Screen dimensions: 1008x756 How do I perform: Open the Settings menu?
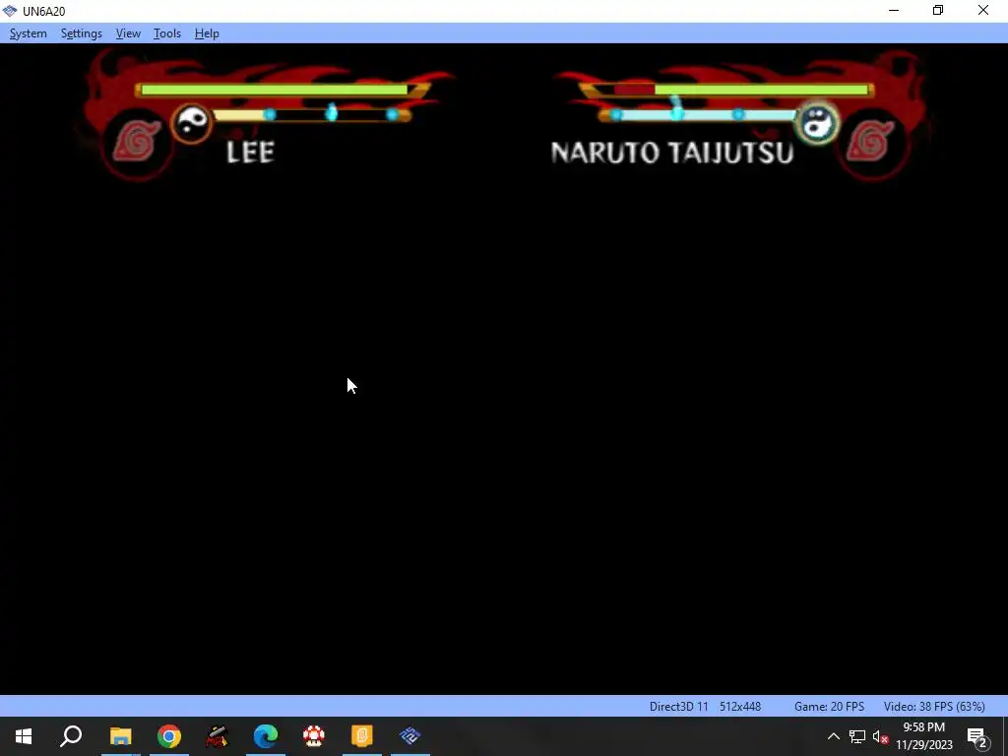82,33
